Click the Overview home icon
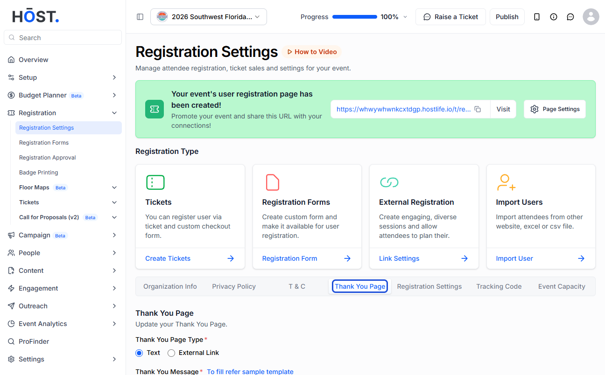605x375 pixels. click(x=11, y=60)
